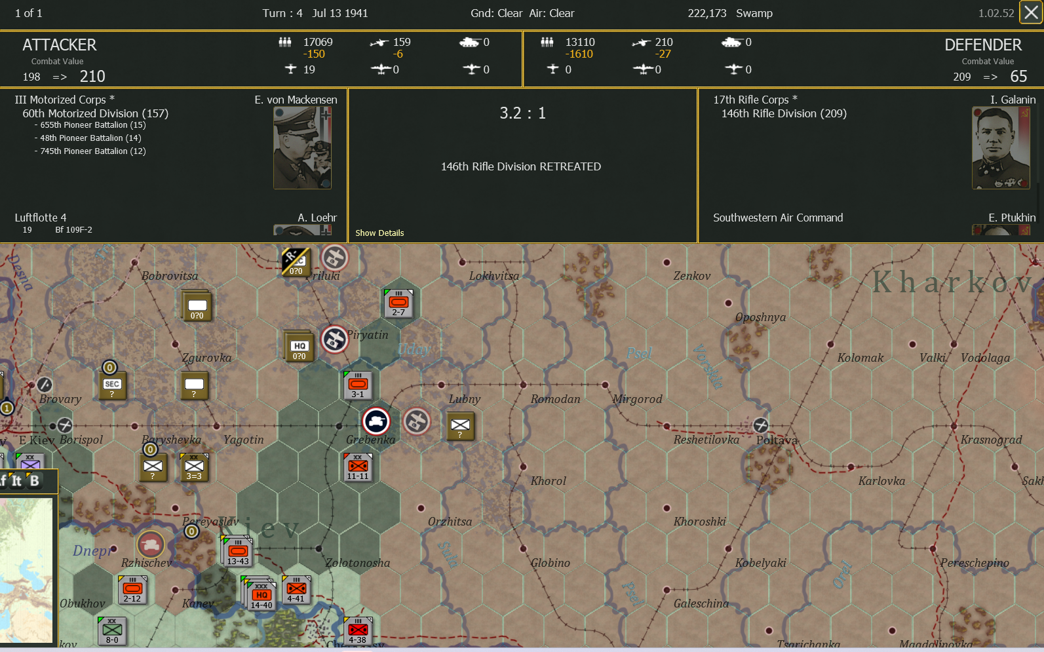The height and width of the screenshot is (652, 1044).
Task: Click the Southwestern Air Command label
Action: coord(778,218)
